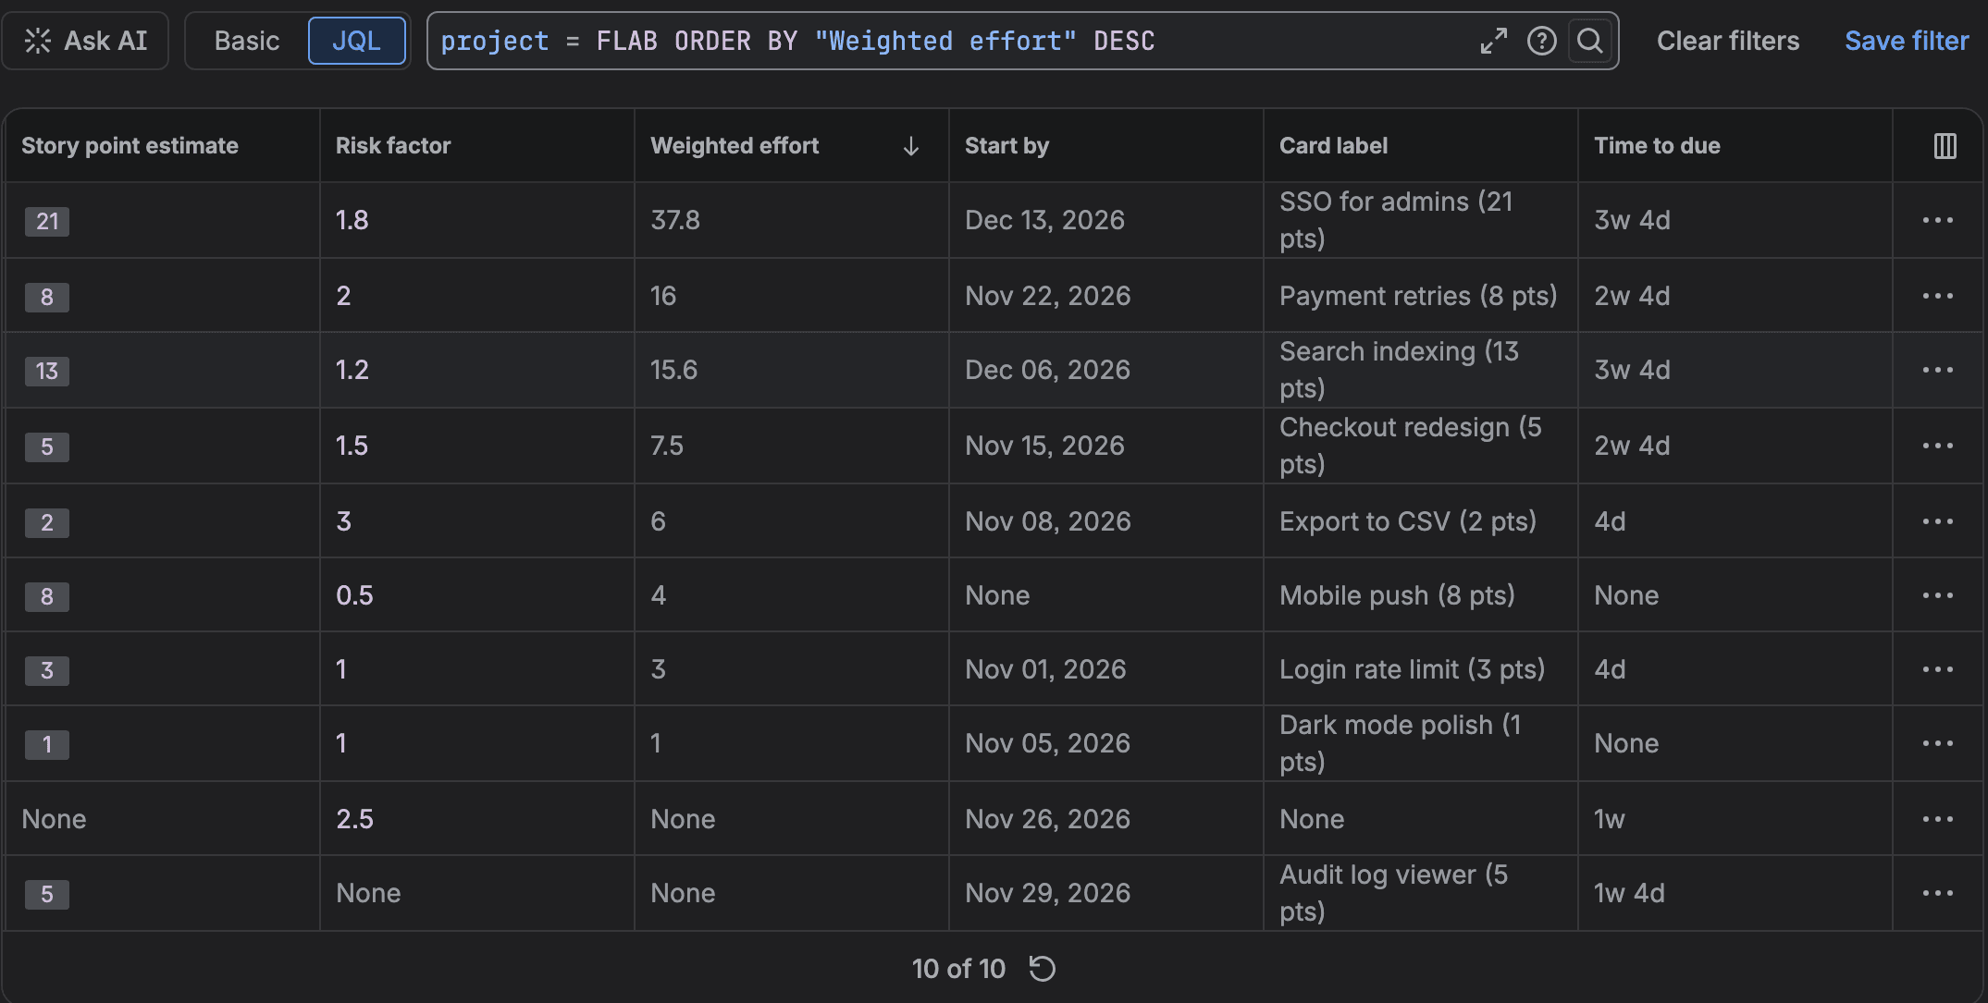Image resolution: width=1988 pixels, height=1003 pixels.
Task: Click the Start by date Nov 22, 2026
Action: 1047,296
